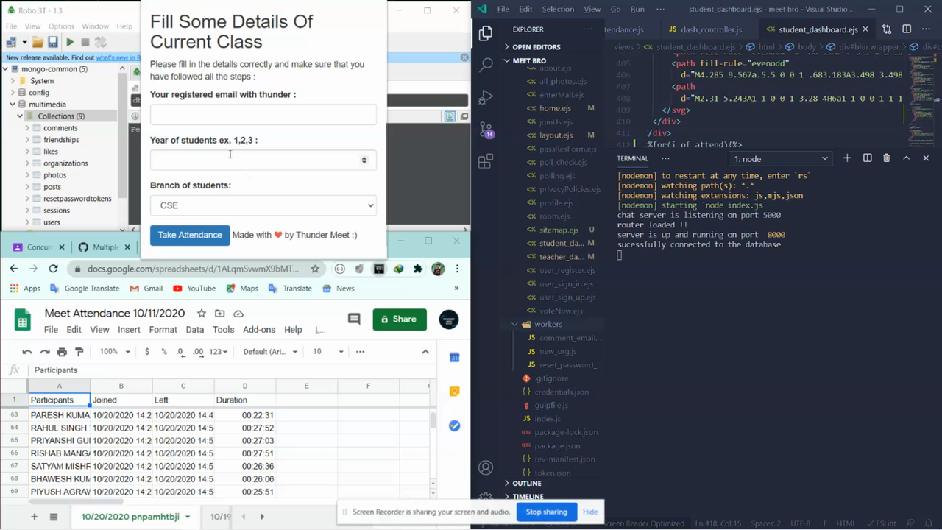The height and width of the screenshot is (530, 942).
Task: Open Source Control showing 14 changes
Action: pyautogui.click(x=486, y=130)
